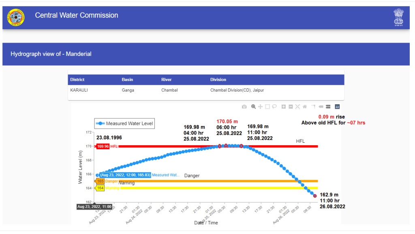Click the national emblem at top right
This screenshot has height=234, width=415.
(x=399, y=17)
